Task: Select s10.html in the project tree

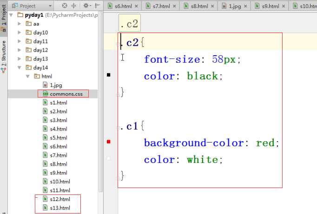Action: 56,182
